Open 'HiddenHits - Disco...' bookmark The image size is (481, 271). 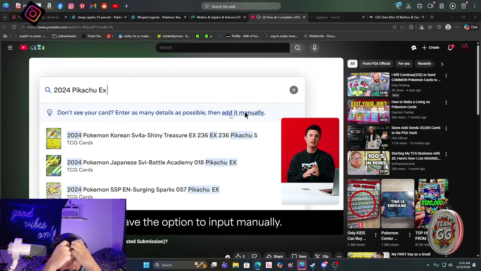pos(319,36)
